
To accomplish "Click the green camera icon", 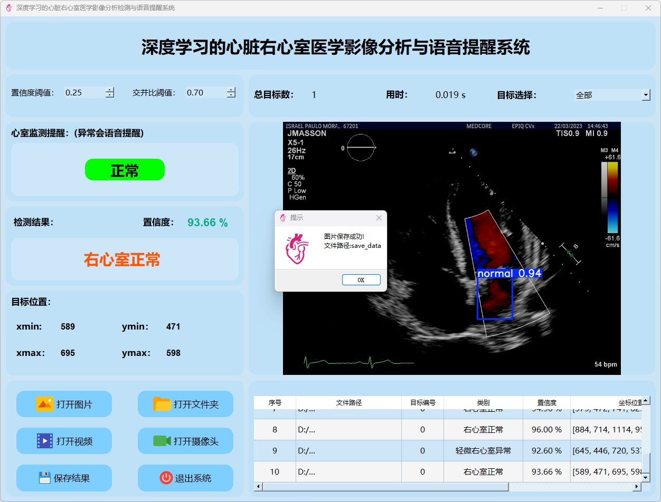I will (x=162, y=441).
